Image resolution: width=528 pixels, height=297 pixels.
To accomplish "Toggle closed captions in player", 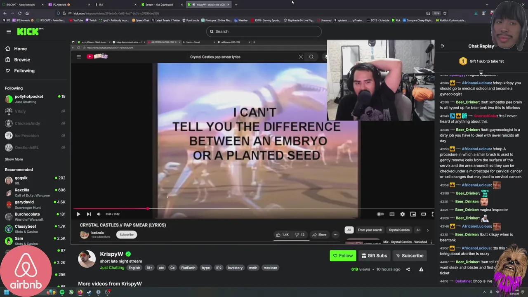I will [x=392, y=214].
